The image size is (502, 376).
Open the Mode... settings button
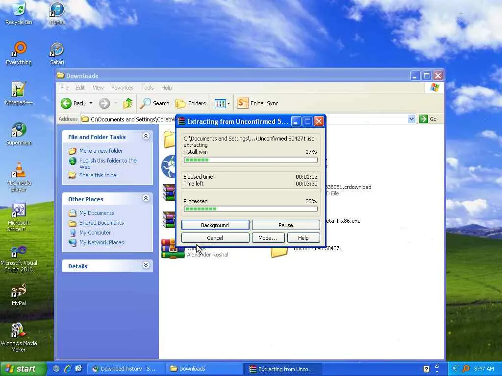pos(268,238)
